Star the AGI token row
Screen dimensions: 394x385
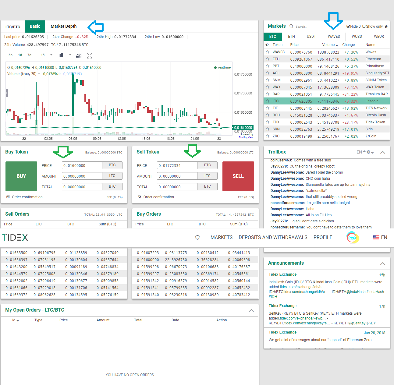[x=268, y=73]
